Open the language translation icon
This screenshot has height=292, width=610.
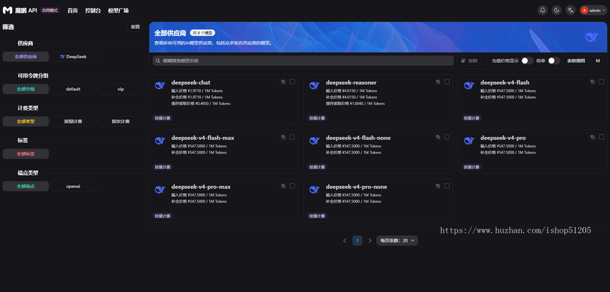pyautogui.click(x=571, y=10)
